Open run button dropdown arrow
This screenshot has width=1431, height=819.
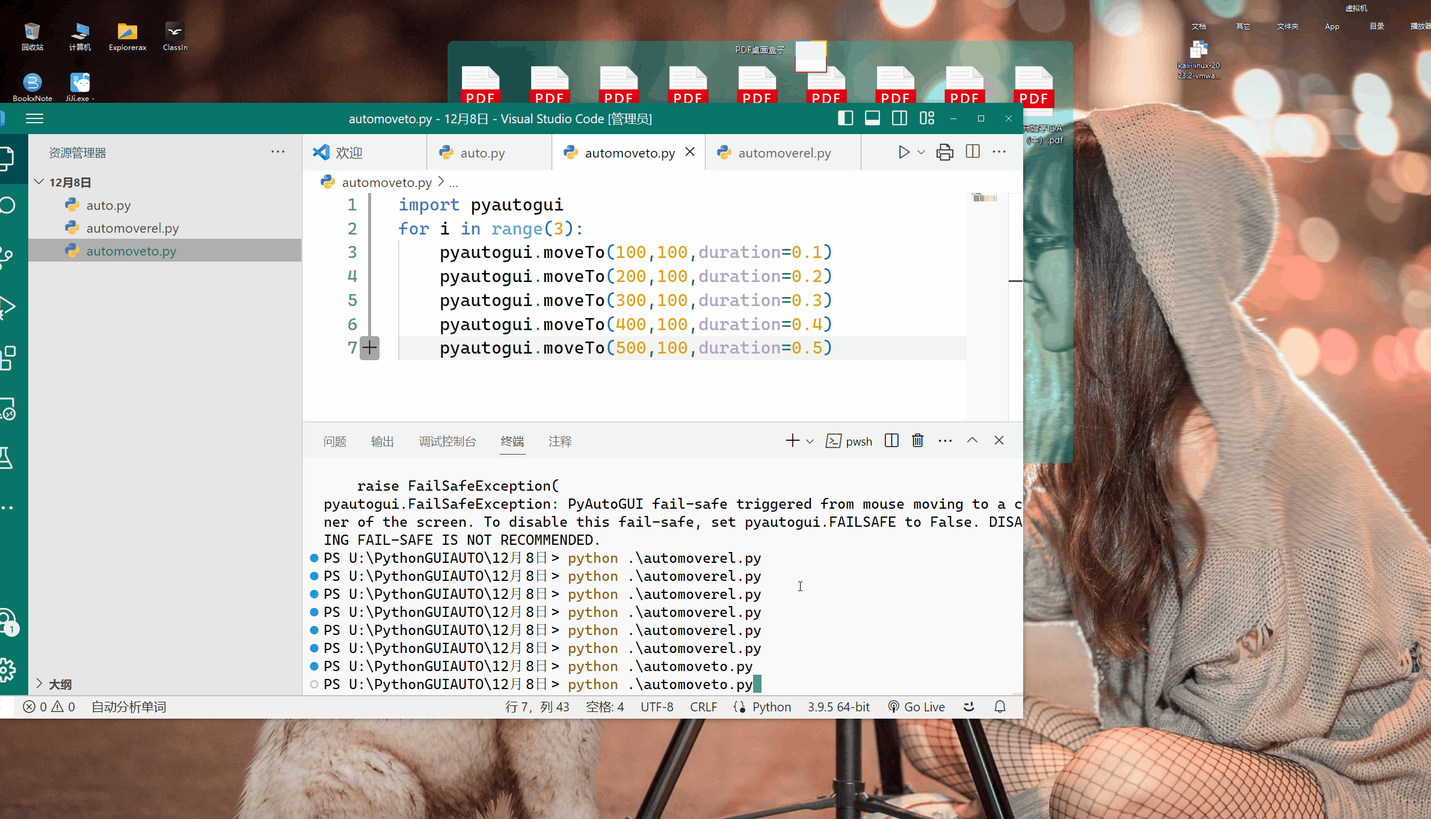(x=921, y=153)
